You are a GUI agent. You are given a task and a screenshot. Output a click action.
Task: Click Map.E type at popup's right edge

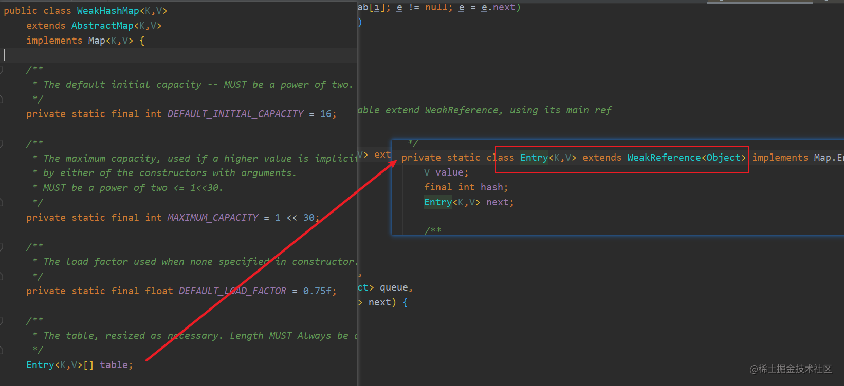[x=829, y=158]
